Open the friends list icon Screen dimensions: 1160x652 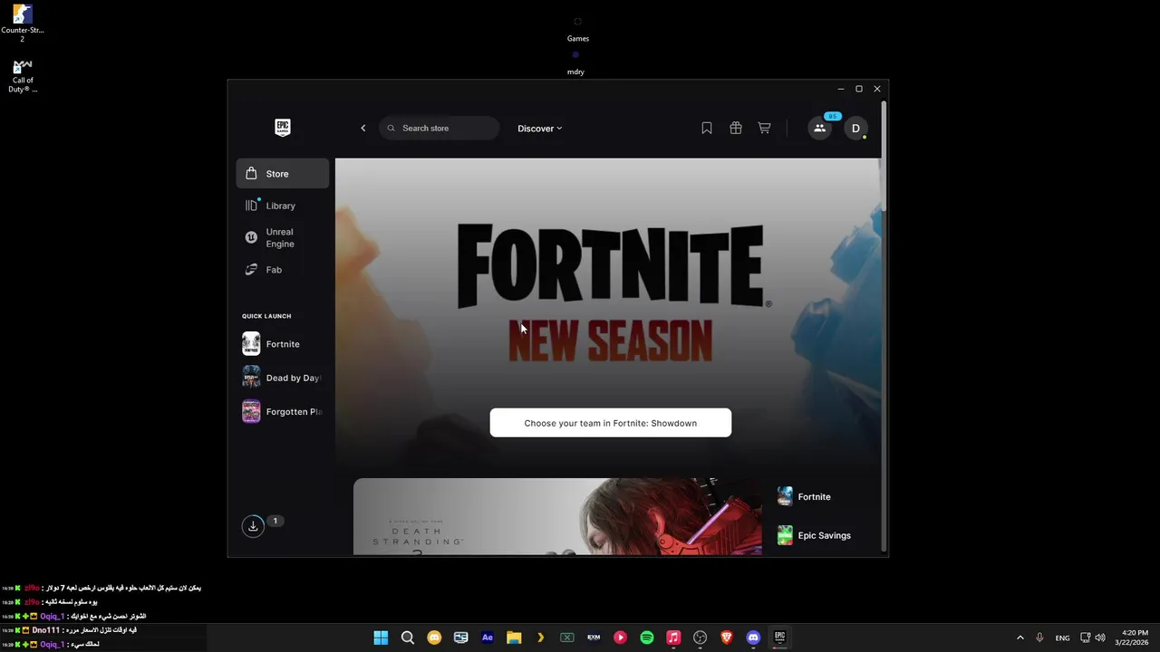tap(820, 129)
